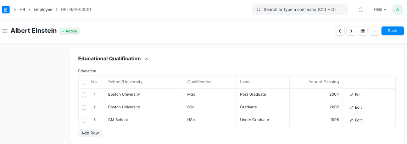Collapse the Educational Qualification section
This screenshot has height=144, width=407.
click(147, 59)
